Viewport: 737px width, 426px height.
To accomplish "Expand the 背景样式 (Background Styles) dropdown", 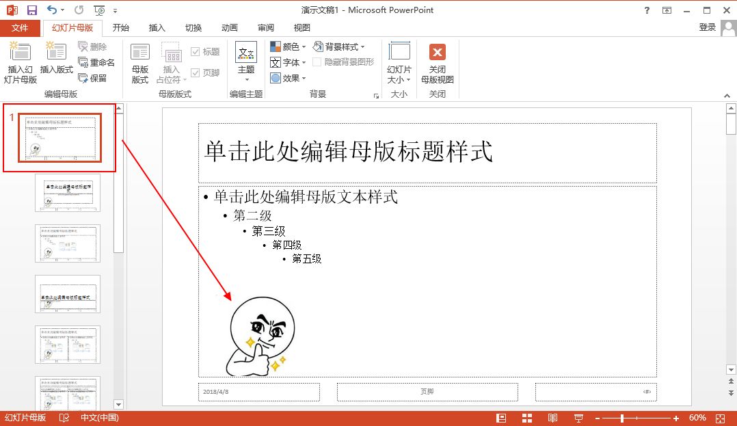I will (338, 46).
